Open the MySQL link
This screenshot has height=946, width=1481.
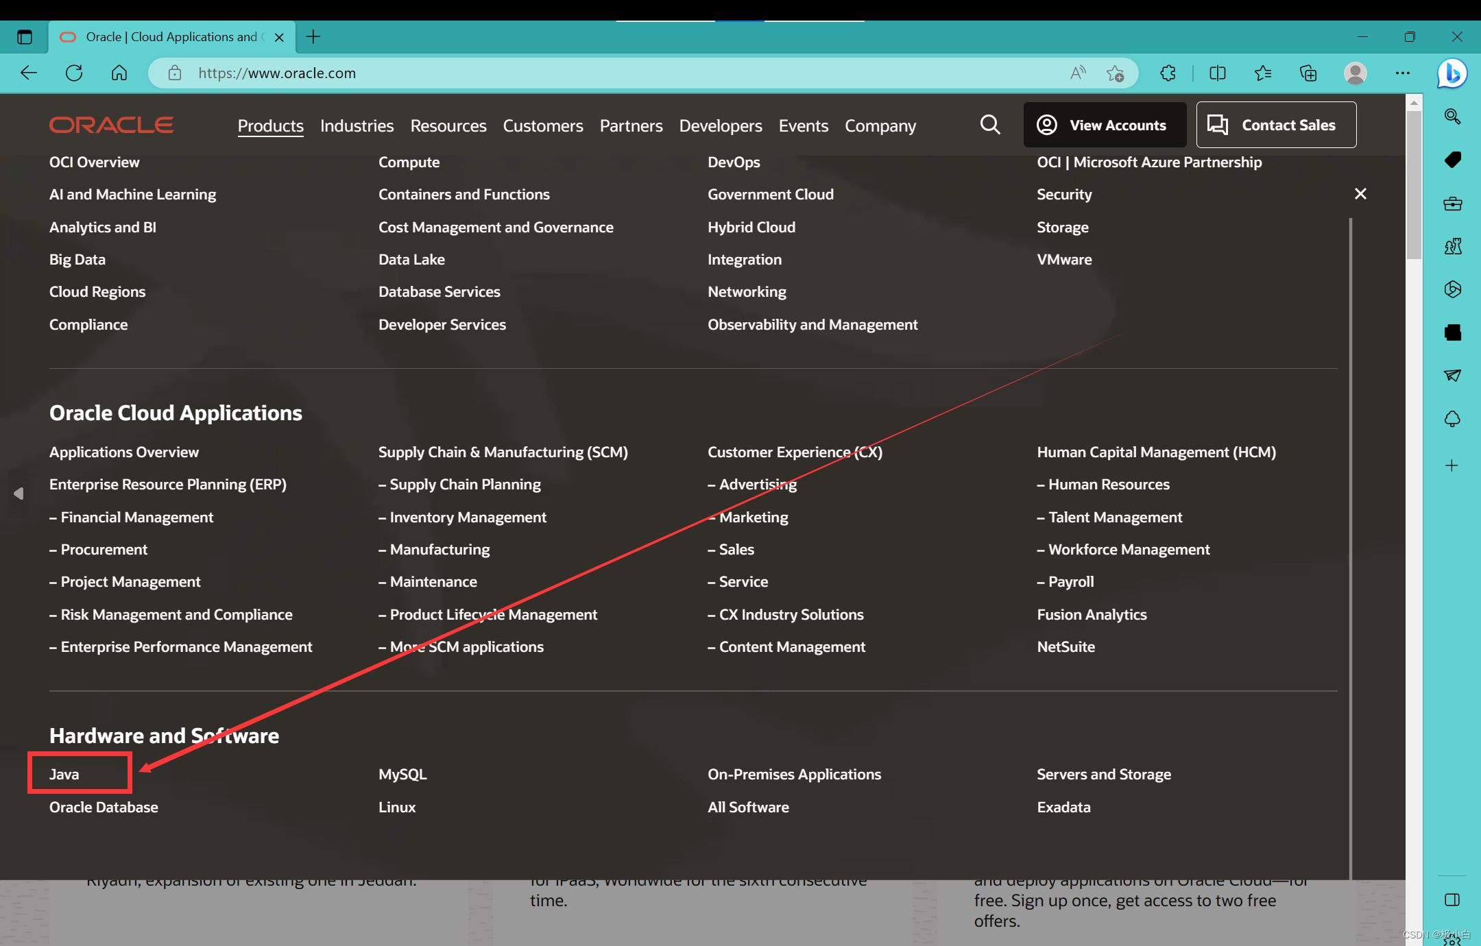coord(402,774)
